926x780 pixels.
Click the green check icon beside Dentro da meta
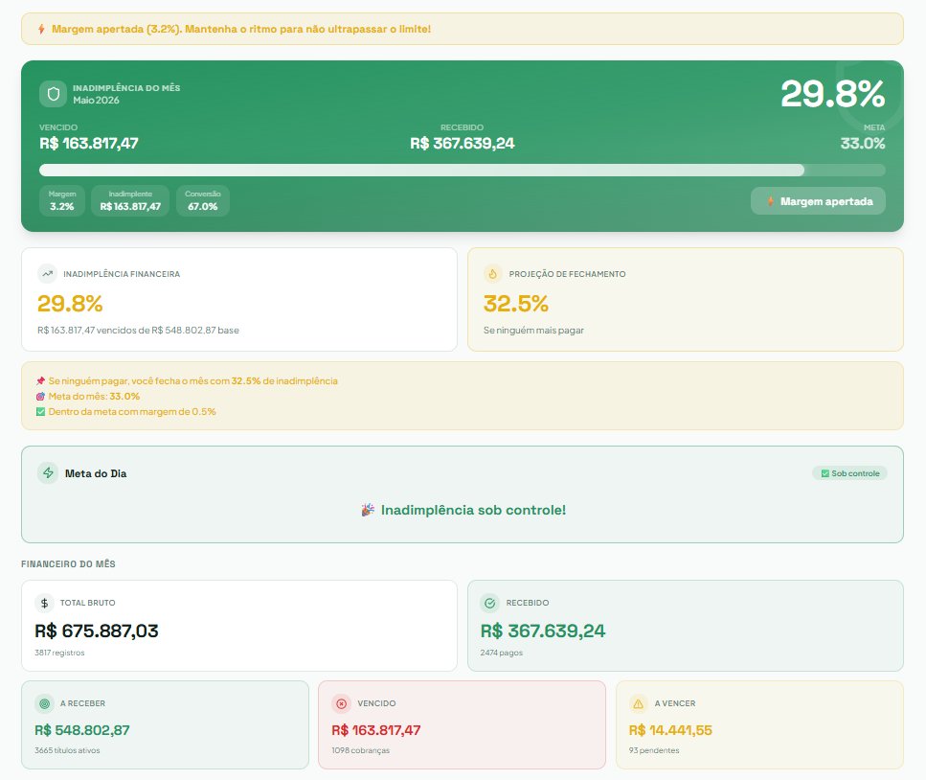click(x=40, y=412)
